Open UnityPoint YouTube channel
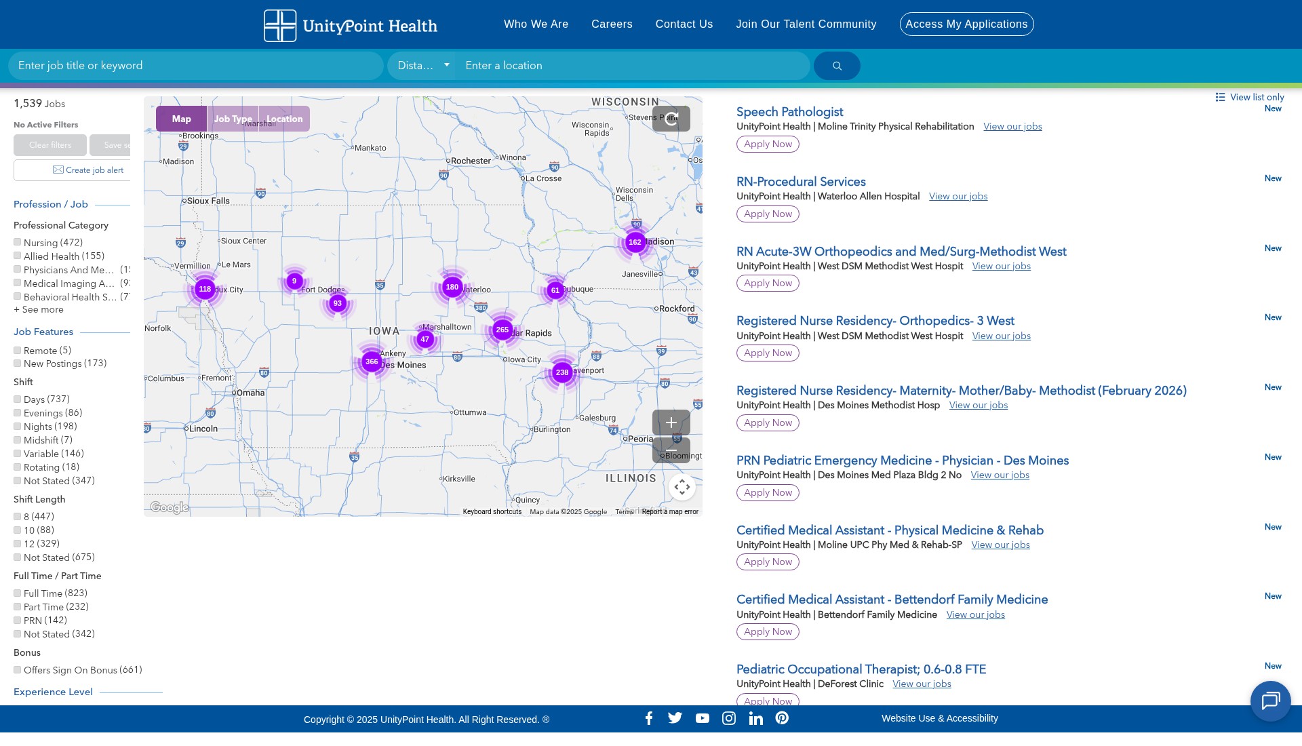 [x=703, y=718]
